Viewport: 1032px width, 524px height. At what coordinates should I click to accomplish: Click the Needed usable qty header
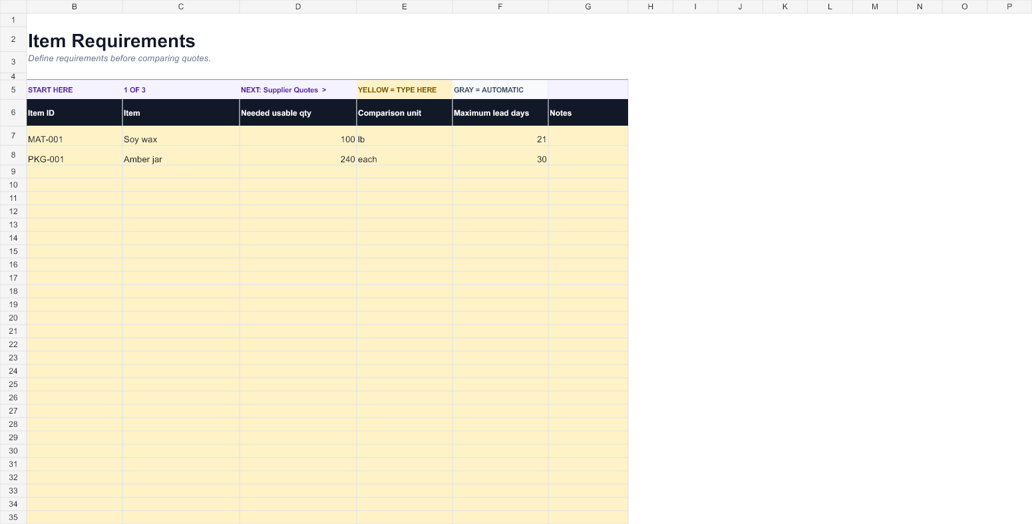[298, 112]
